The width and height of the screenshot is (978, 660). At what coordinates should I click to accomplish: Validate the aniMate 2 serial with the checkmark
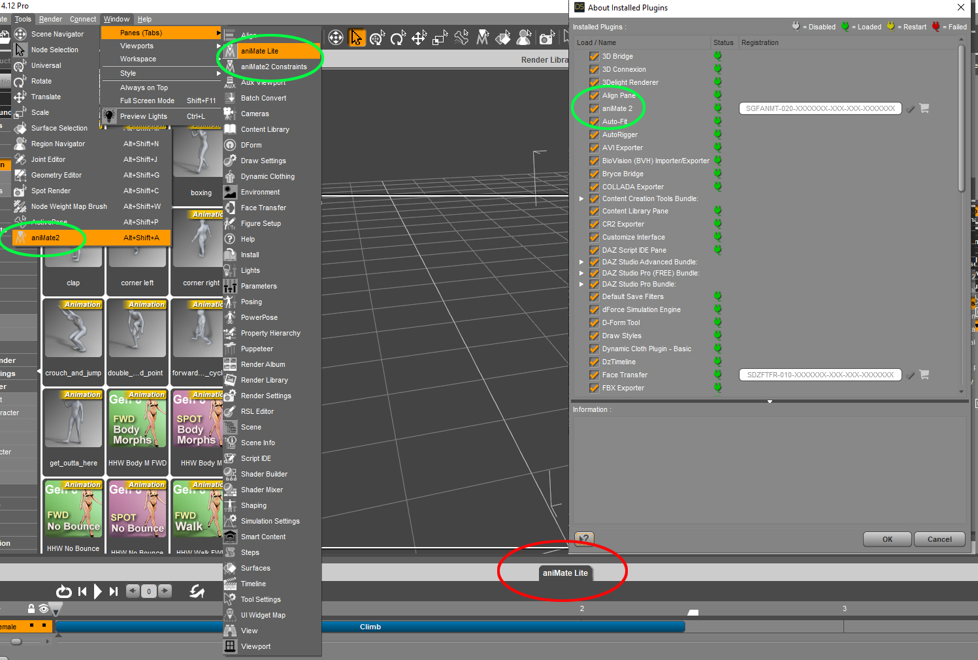[910, 109]
